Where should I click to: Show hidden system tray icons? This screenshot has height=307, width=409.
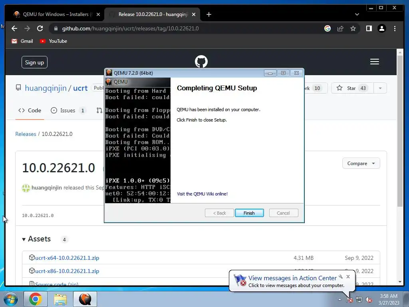(x=340, y=299)
